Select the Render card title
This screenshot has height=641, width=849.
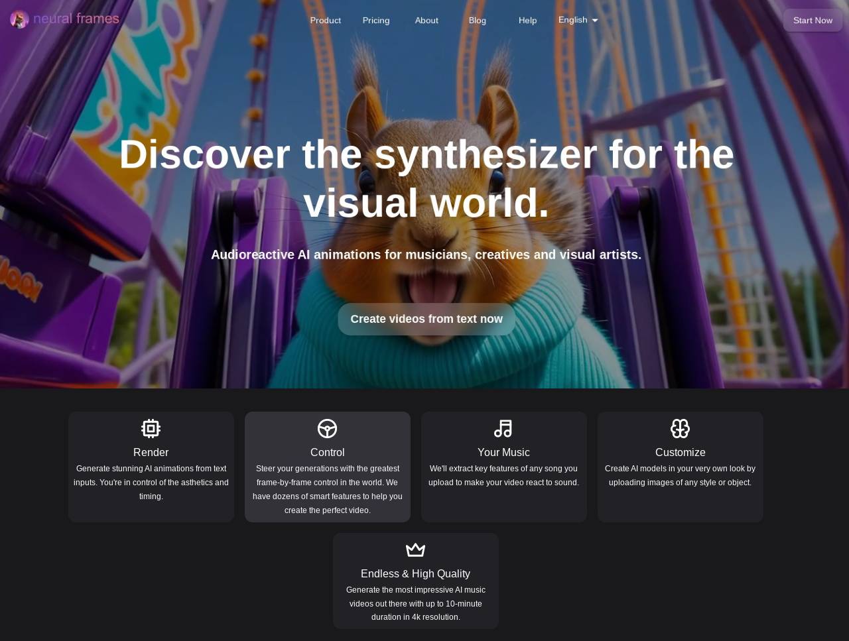coord(151,452)
